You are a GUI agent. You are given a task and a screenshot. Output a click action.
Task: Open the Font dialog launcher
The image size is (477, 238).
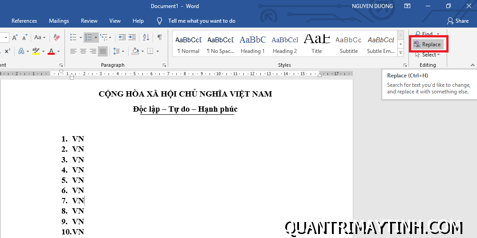[x=61, y=65]
